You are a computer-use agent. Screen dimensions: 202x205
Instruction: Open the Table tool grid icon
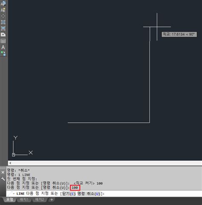coord(3,41)
